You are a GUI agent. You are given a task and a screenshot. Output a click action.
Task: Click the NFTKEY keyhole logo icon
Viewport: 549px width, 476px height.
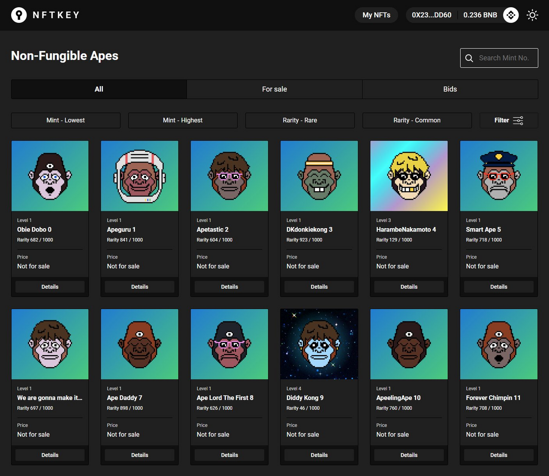tap(19, 15)
